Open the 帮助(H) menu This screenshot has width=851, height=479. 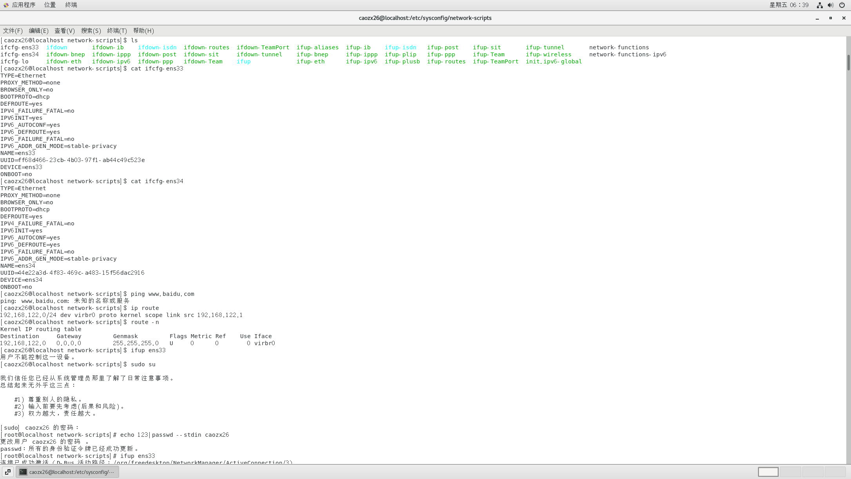point(143,31)
